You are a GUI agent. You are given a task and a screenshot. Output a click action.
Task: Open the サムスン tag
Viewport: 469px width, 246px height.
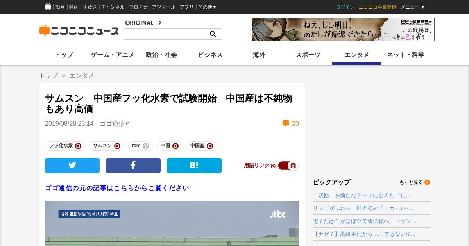click(102, 146)
